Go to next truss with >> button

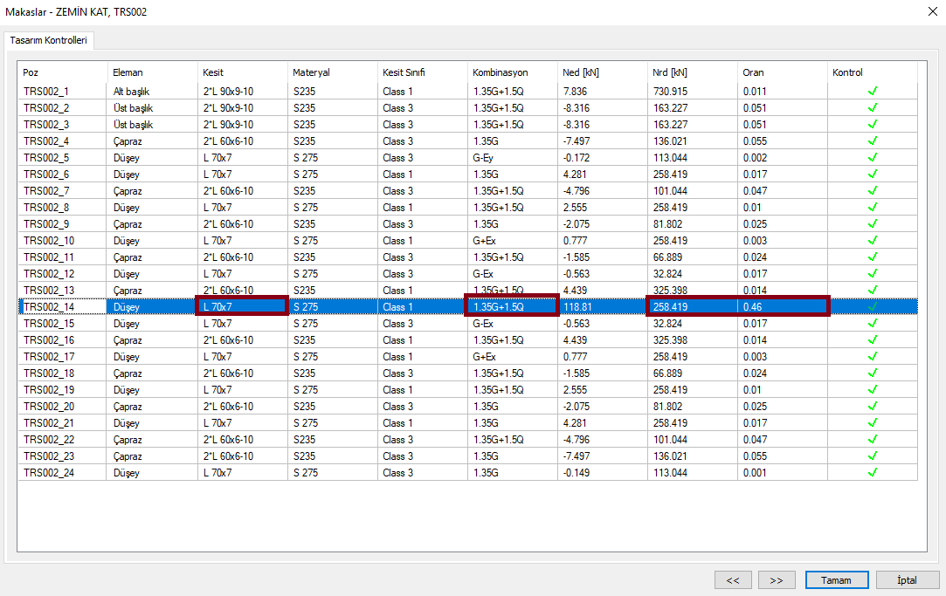tap(777, 580)
